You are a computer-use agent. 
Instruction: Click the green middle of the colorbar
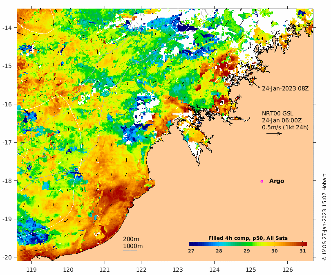tap(248, 244)
